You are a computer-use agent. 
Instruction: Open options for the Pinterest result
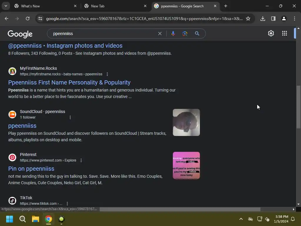pos(81,160)
